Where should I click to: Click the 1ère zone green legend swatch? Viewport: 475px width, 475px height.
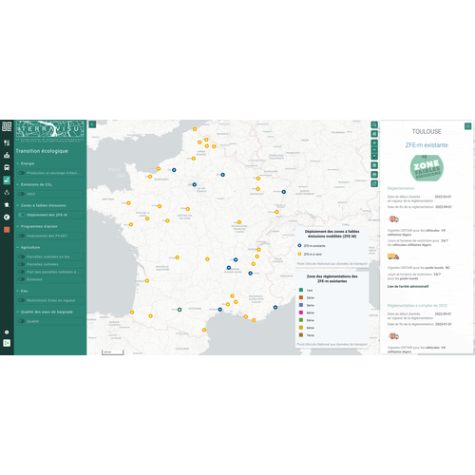coord(301,290)
